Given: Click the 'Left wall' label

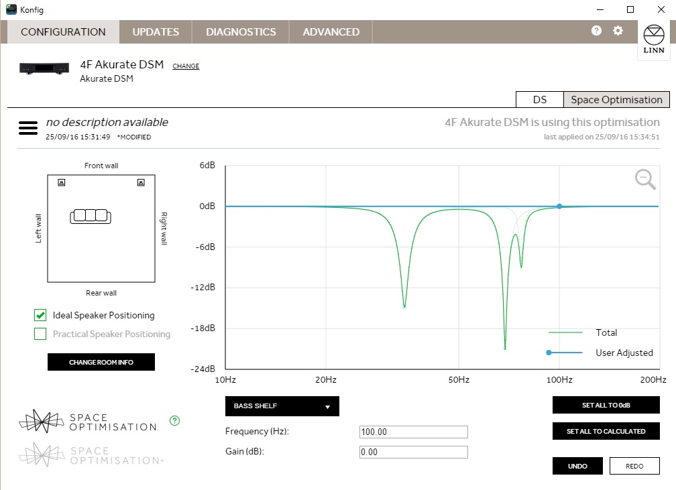Looking at the screenshot, I should [38, 229].
